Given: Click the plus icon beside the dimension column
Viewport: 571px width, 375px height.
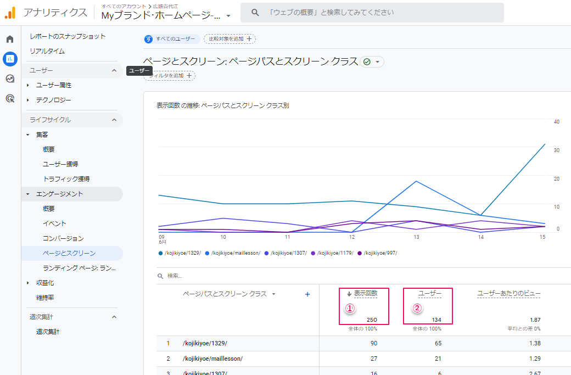Looking at the screenshot, I should [307, 294].
